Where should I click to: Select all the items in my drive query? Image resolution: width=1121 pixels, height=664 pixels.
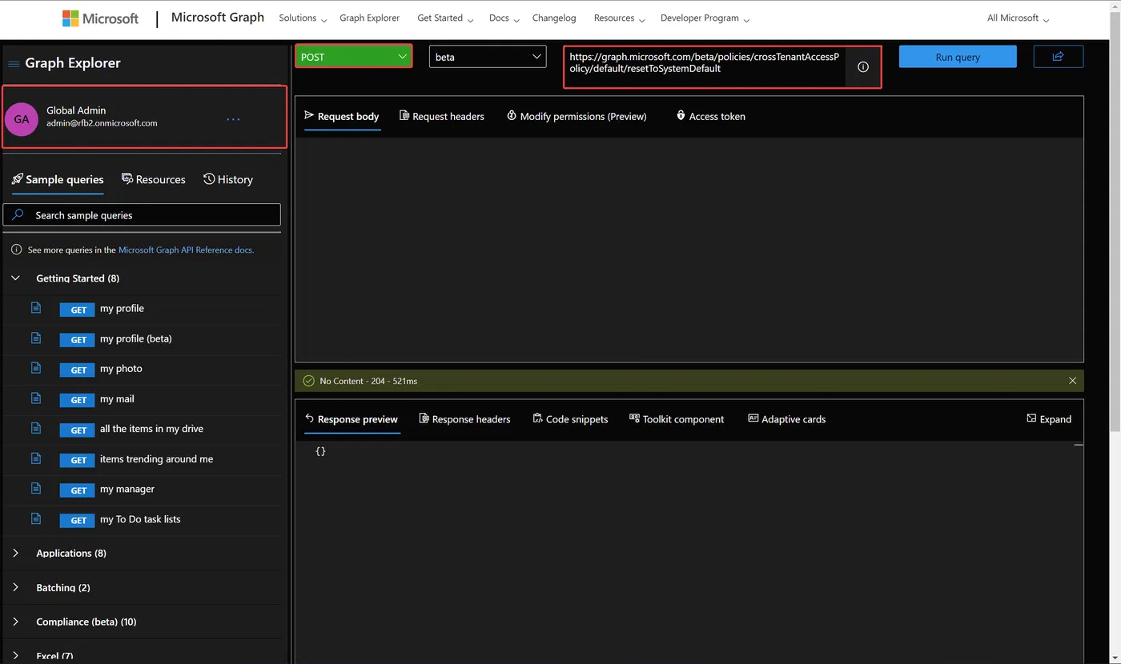152,429
